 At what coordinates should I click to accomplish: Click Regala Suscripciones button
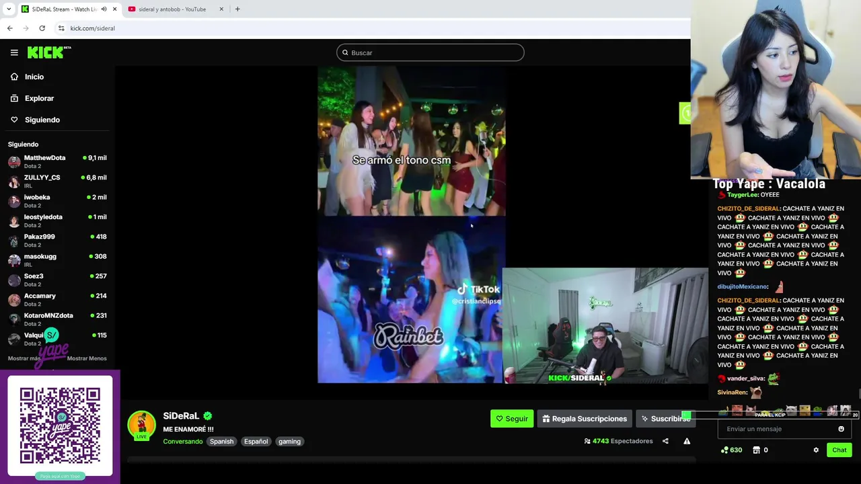pyautogui.click(x=585, y=419)
